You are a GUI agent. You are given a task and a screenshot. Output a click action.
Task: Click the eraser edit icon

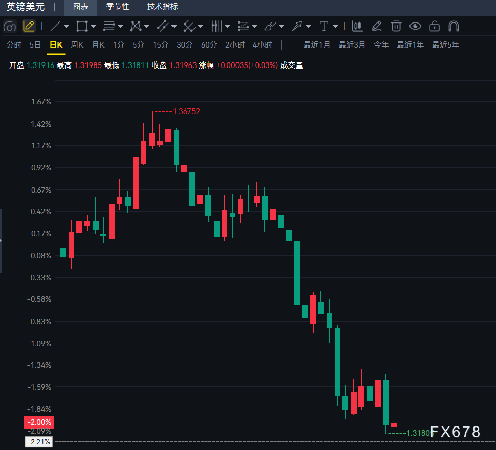coord(377,26)
